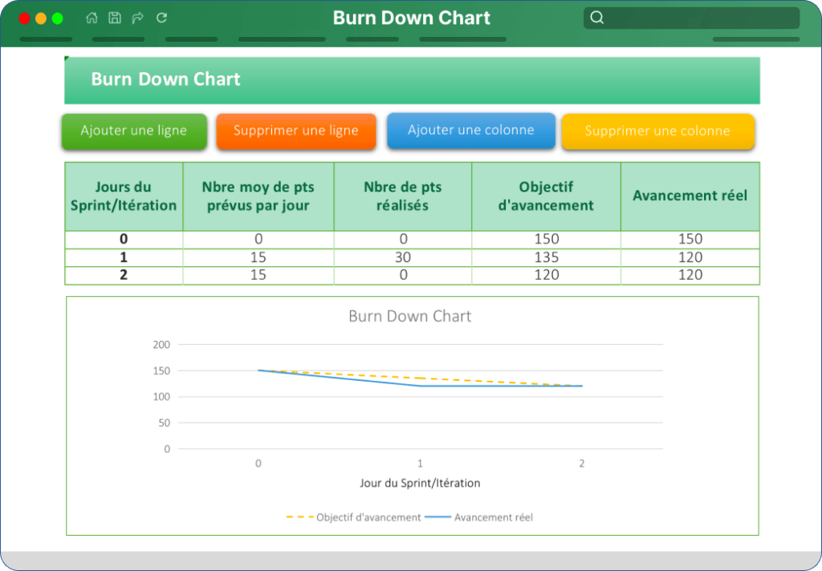Click the 200 label on the vertical axis

pos(161,345)
